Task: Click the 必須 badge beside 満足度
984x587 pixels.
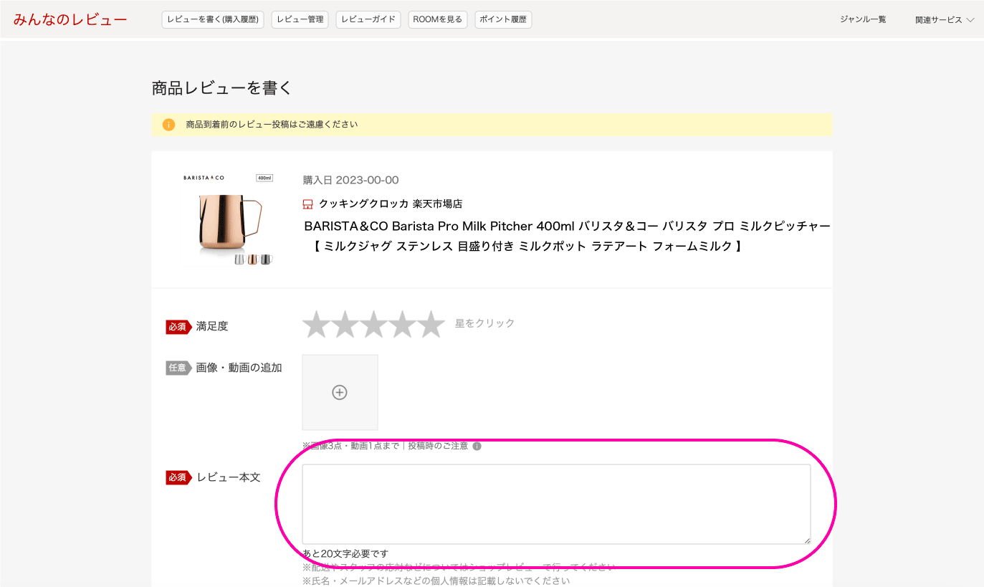Action: [178, 327]
